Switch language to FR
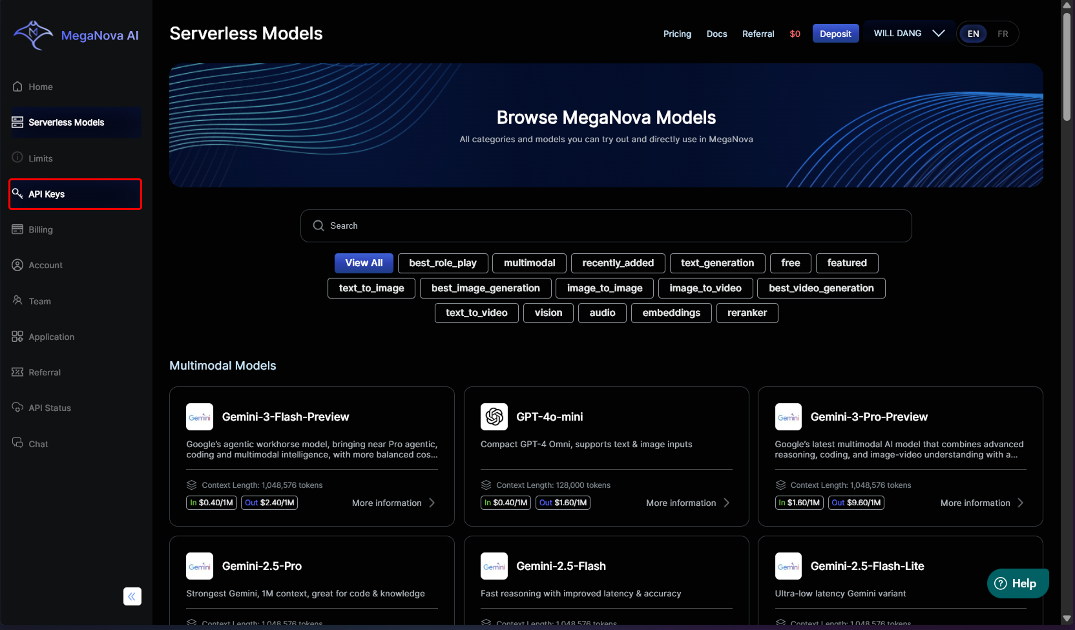 (x=1002, y=34)
